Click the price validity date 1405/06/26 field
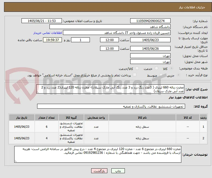The width and height of the screenshot is (212, 178). [x=150, y=48]
